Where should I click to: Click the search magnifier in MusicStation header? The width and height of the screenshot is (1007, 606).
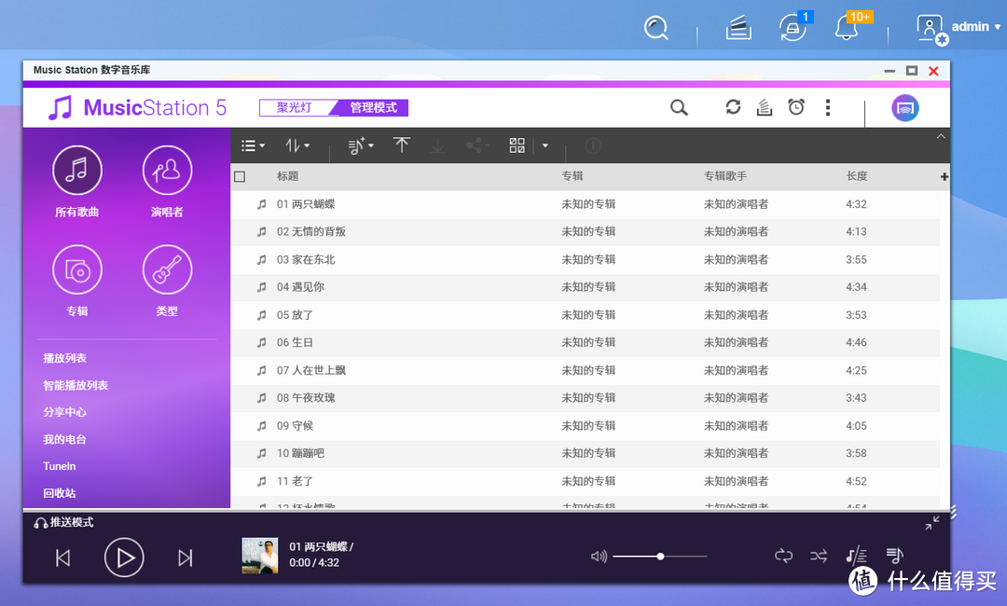point(679,108)
